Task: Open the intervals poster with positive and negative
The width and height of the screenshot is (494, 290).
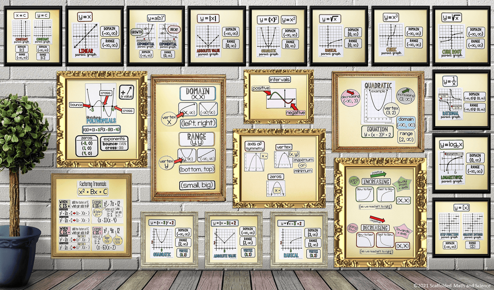Action: (279, 97)
